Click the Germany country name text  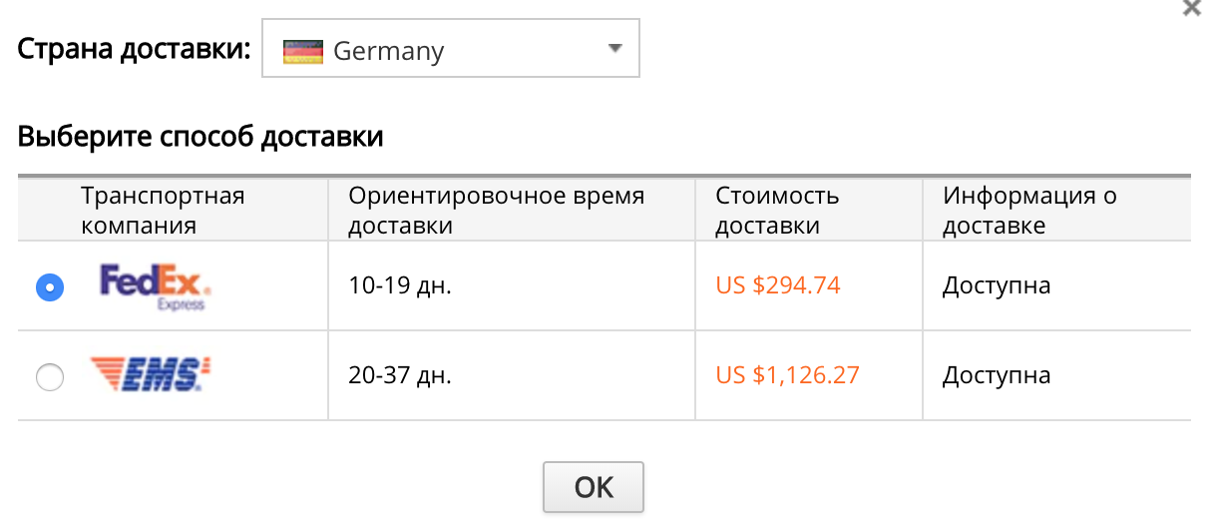388,51
